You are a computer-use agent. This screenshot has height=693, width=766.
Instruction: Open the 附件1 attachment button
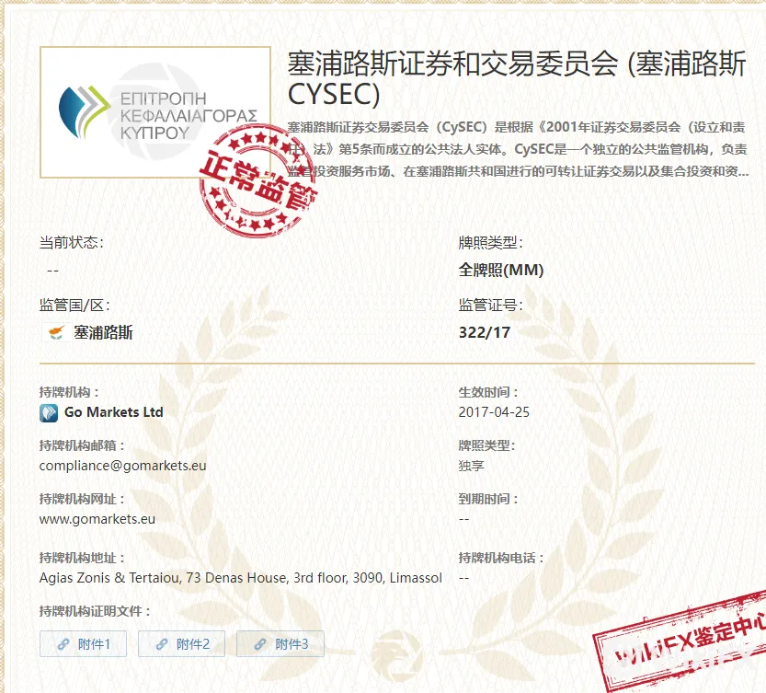coord(83,643)
